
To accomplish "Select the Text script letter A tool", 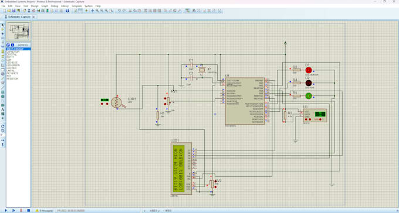I will (2, 109).
